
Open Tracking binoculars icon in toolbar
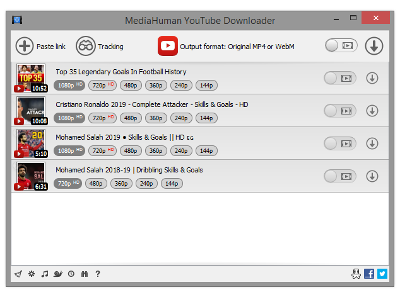86,46
